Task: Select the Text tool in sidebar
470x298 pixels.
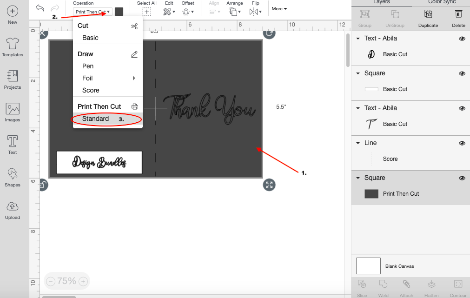Action: click(x=12, y=141)
